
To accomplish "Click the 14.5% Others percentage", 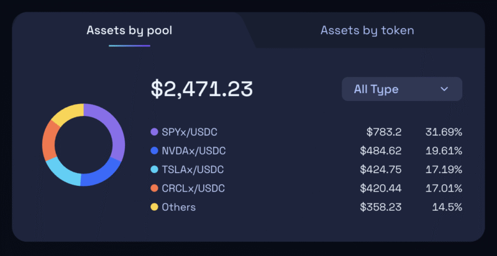I will 447,207.
